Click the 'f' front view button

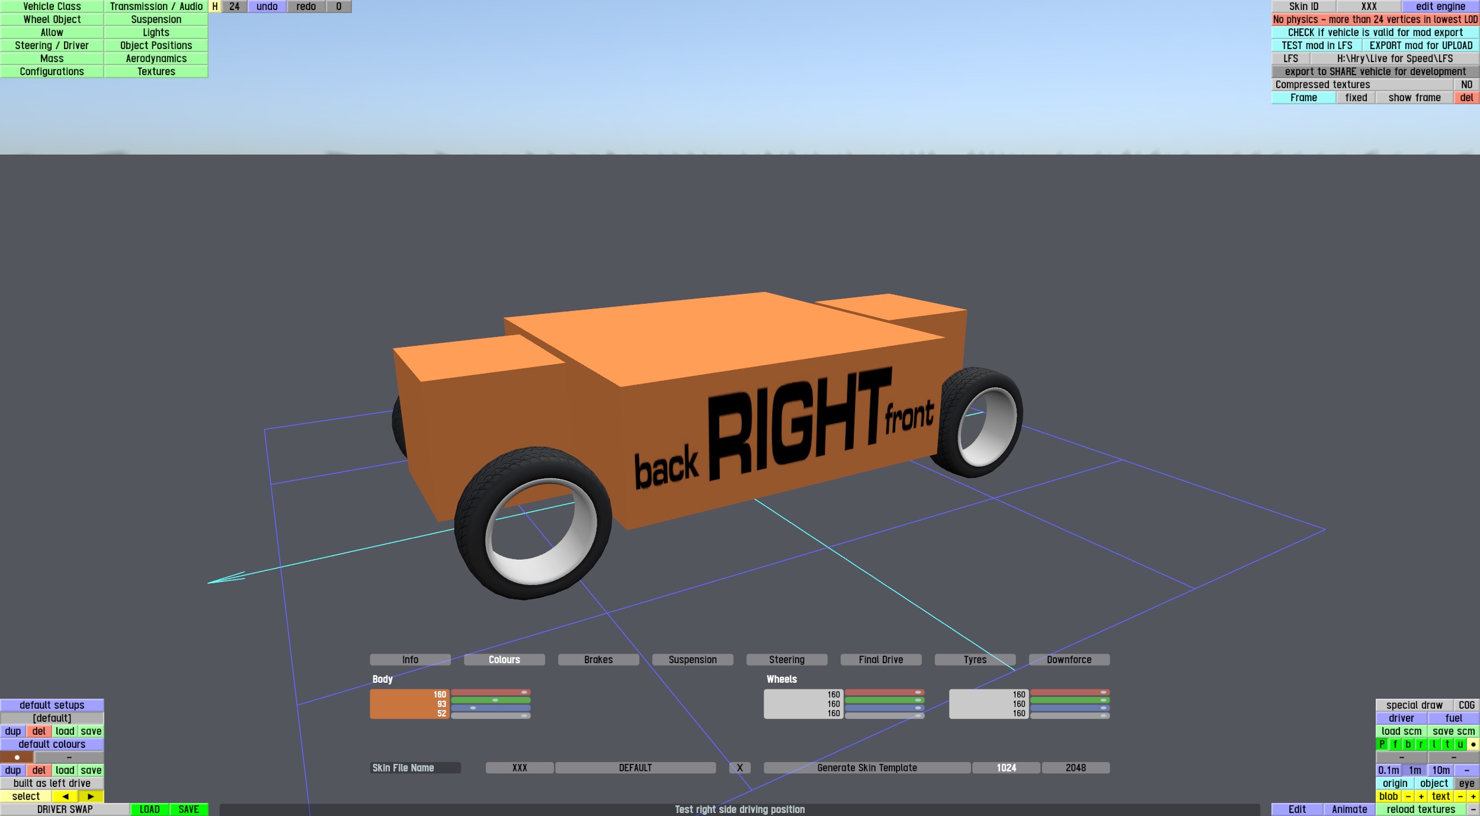coord(1395,744)
